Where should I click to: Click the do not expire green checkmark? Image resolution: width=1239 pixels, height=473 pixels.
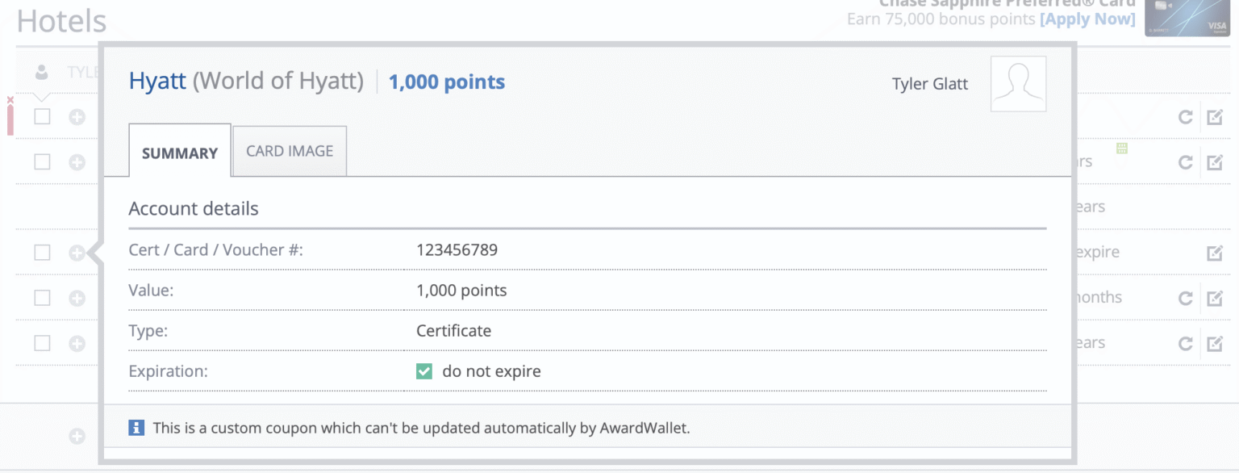click(424, 371)
